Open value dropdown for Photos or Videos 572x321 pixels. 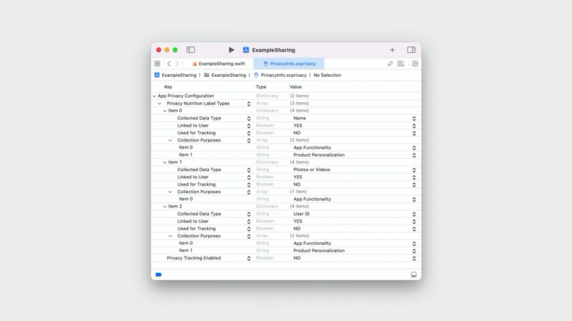(x=414, y=170)
